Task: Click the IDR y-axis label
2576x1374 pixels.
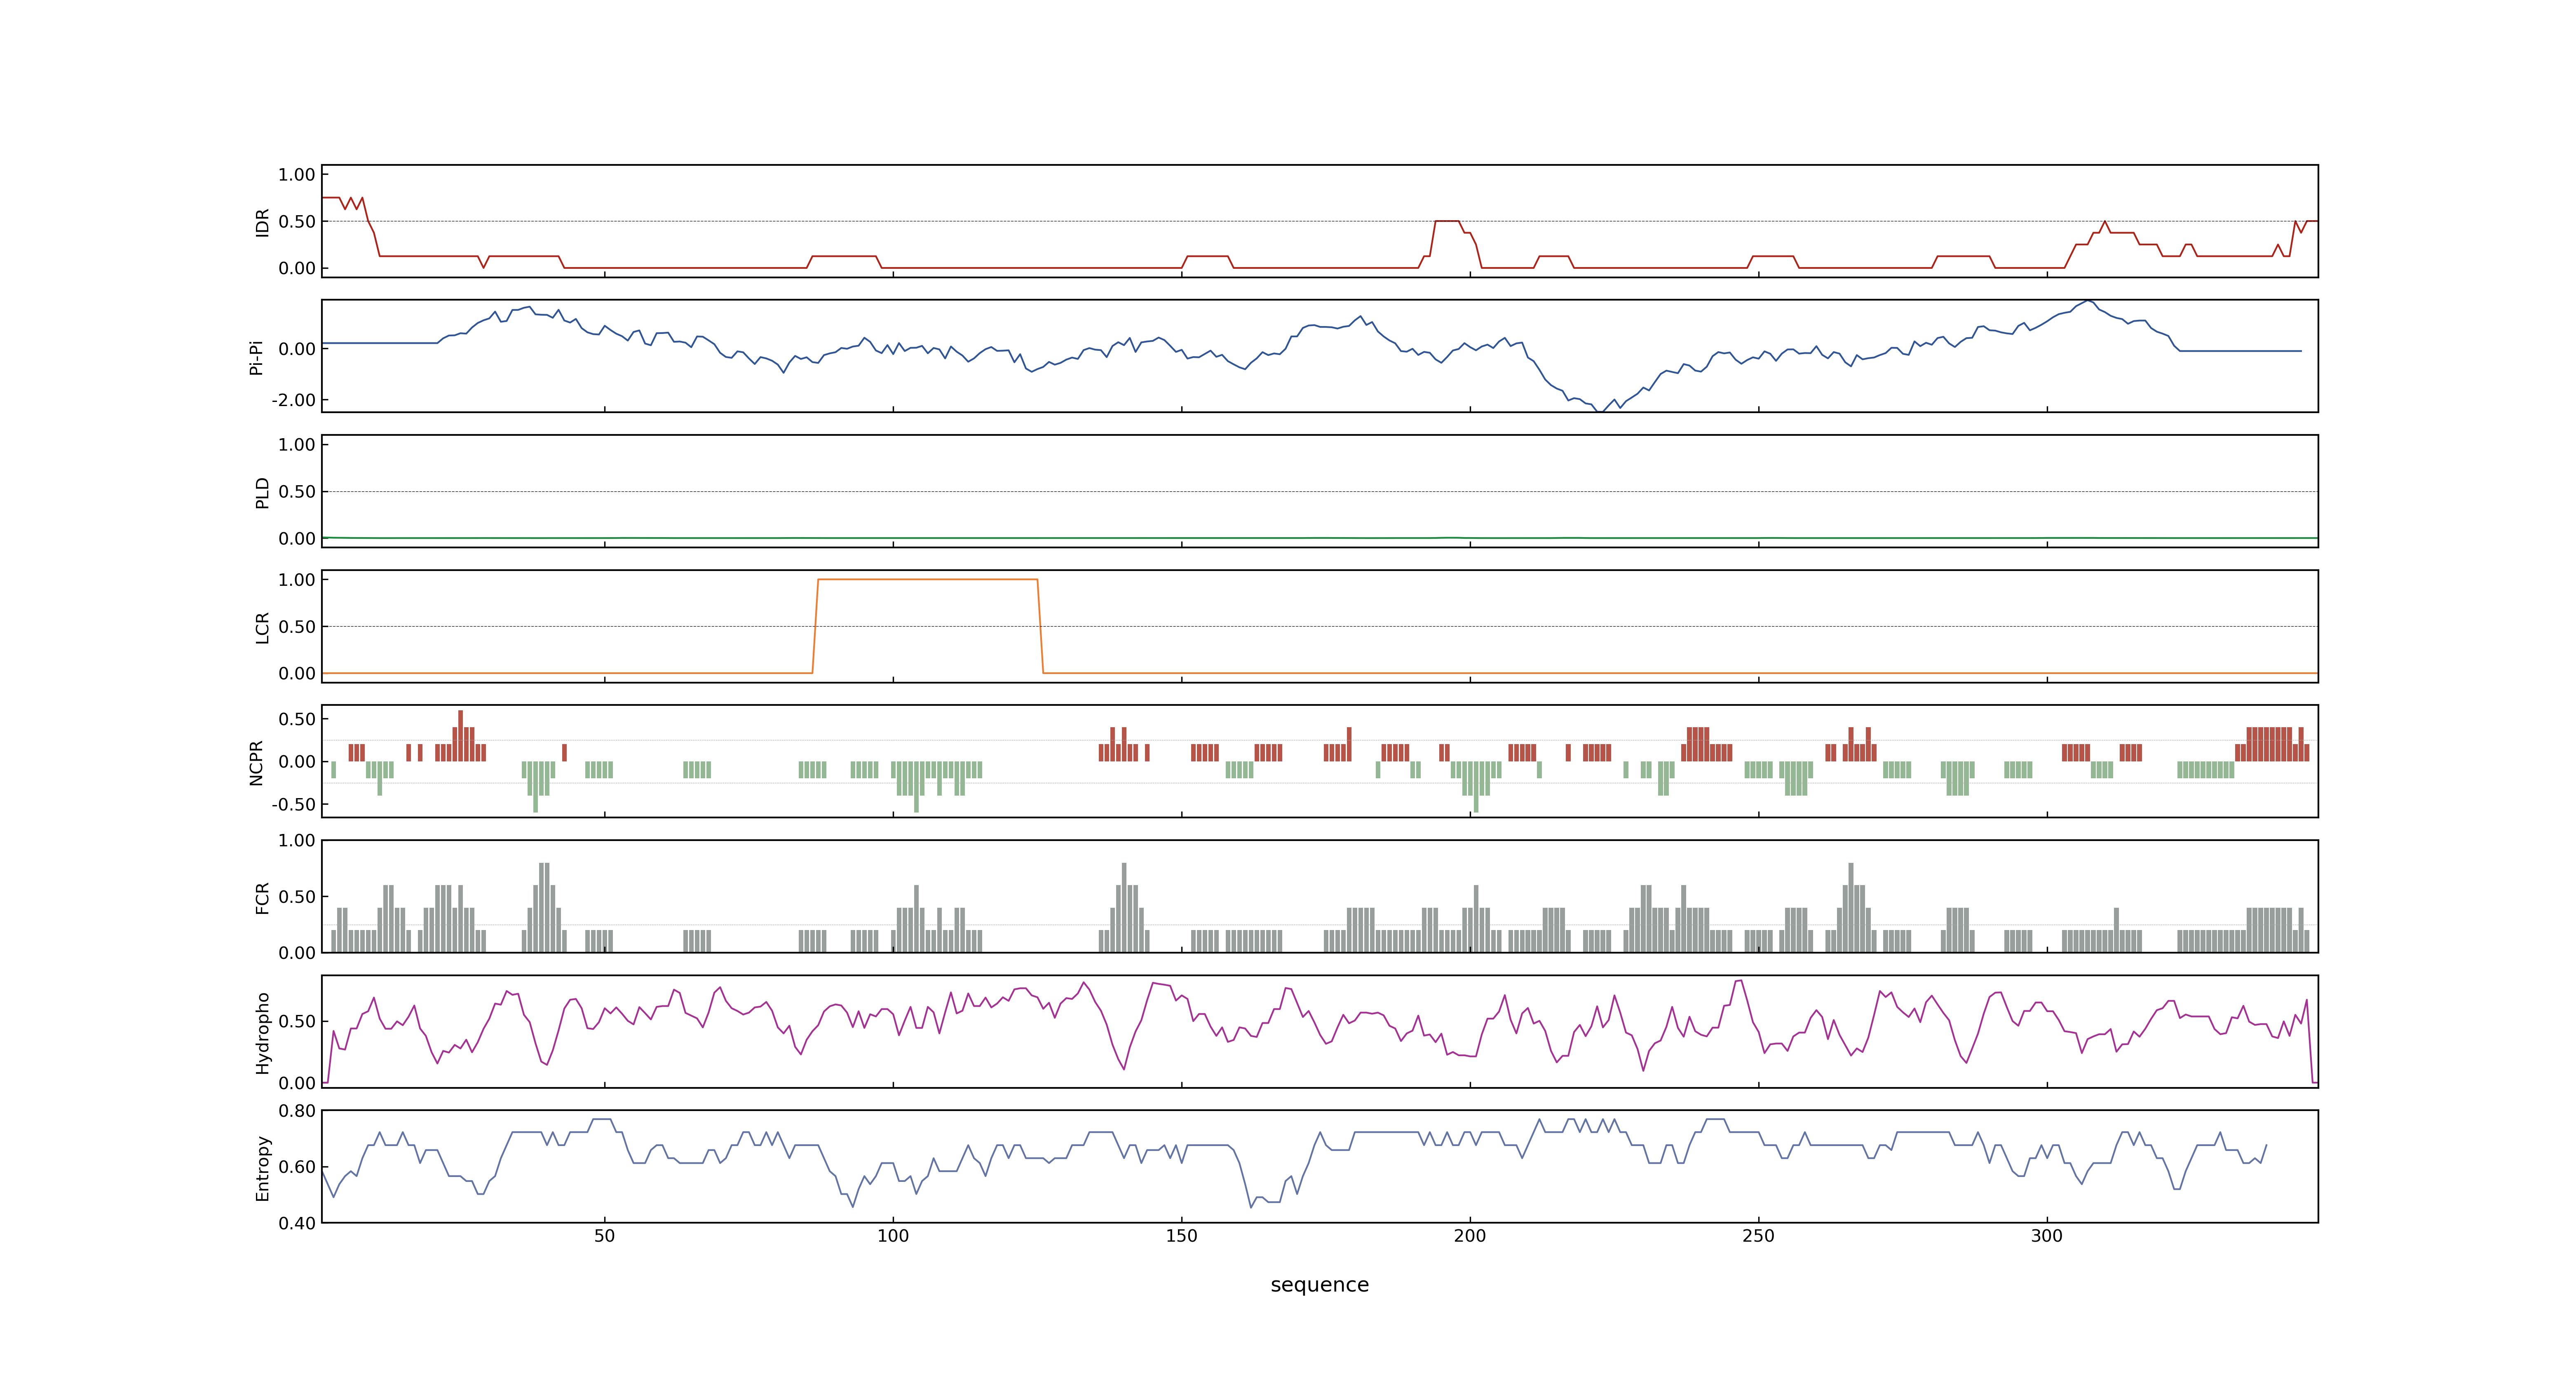Action: click(263, 222)
